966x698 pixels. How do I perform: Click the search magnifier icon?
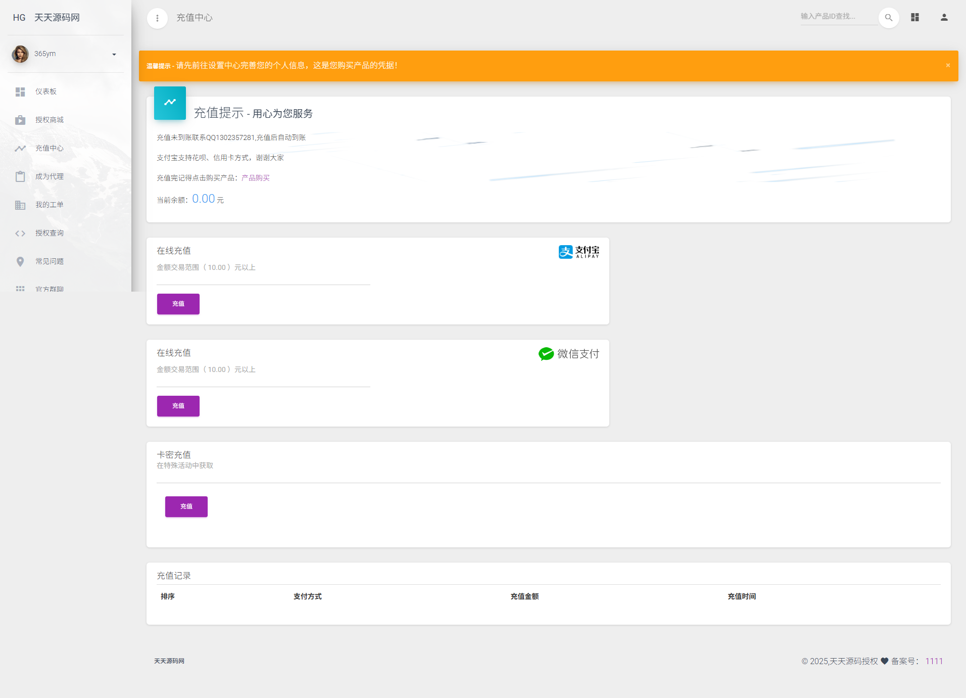click(889, 18)
